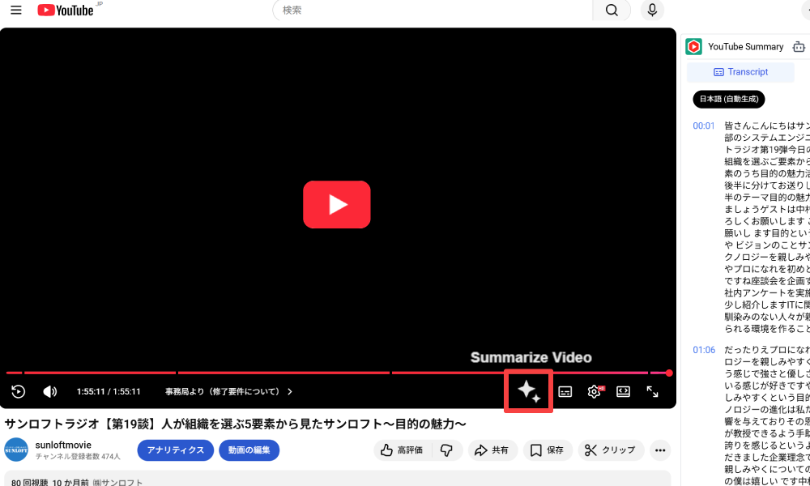This screenshot has height=486, width=810.
Task: Expand chapter 事務局より（修了要件について）
Action: 229,391
